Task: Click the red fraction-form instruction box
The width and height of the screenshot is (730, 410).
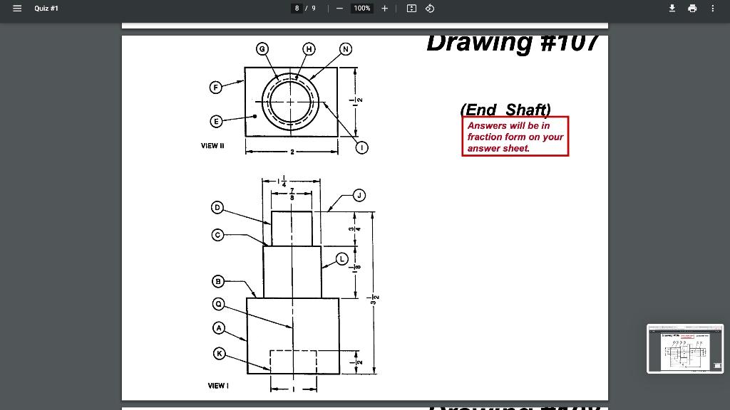Action: pos(515,136)
